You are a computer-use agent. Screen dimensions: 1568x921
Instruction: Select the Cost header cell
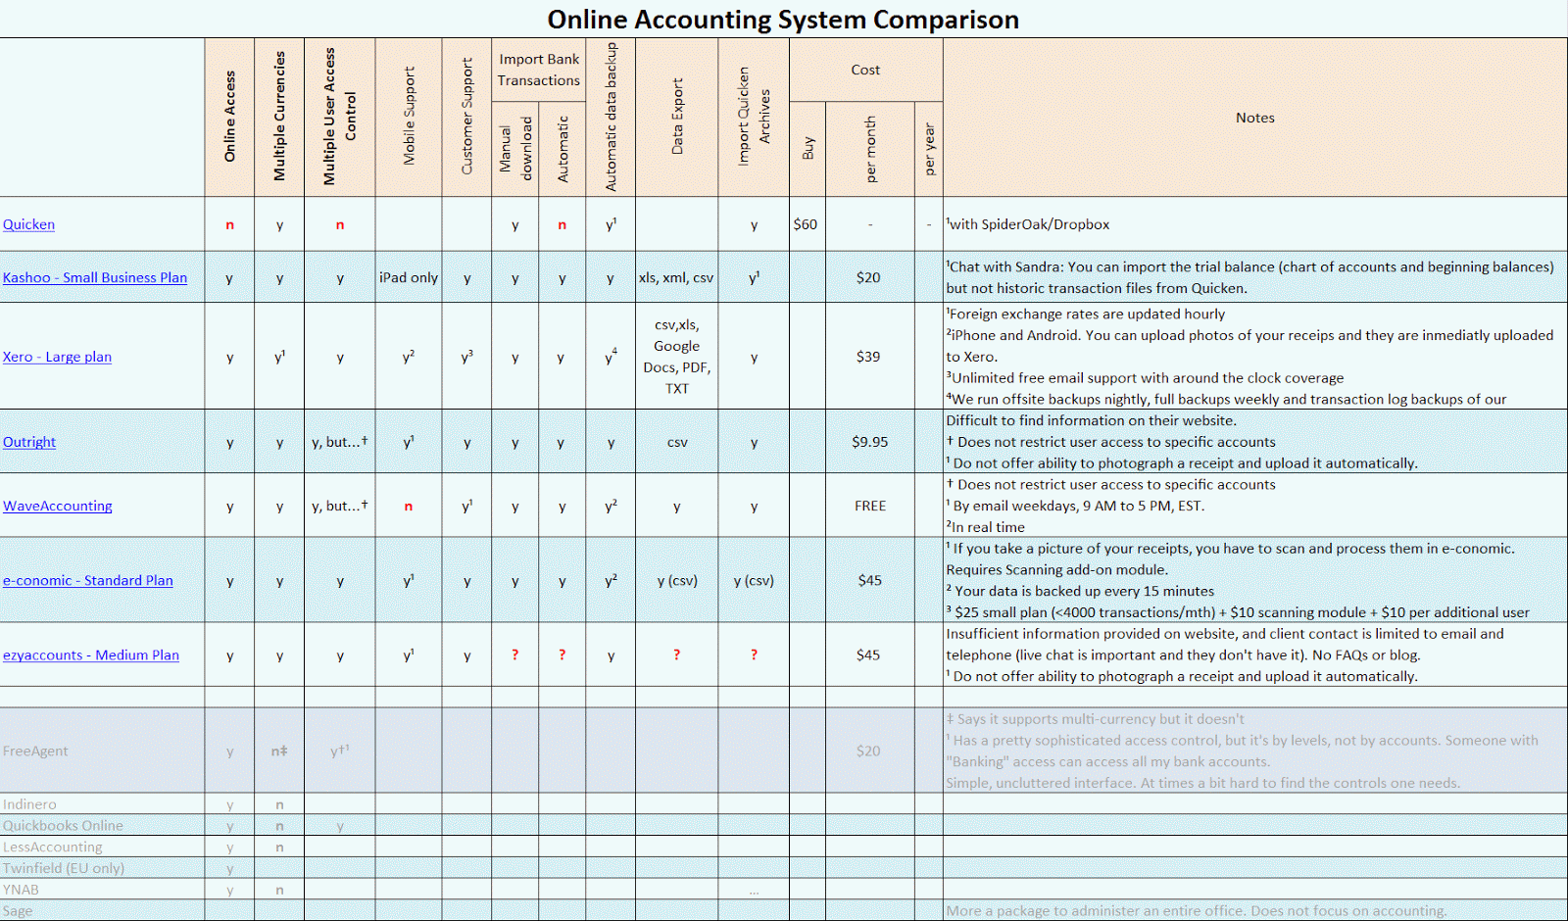[866, 70]
